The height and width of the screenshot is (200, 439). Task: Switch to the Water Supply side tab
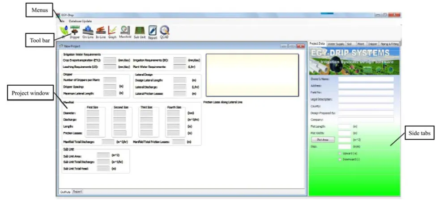336,44
